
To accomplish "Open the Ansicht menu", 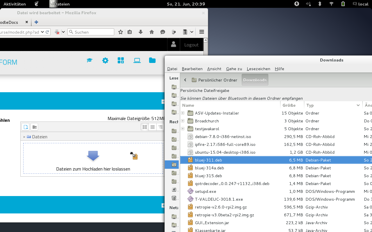I will [214, 69].
